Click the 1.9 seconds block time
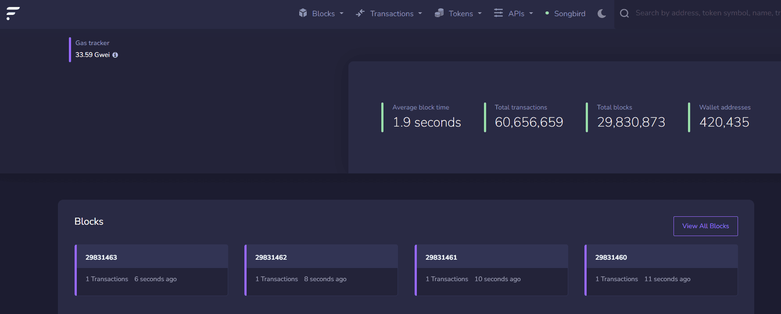The height and width of the screenshot is (314, 781). point(427,122)
